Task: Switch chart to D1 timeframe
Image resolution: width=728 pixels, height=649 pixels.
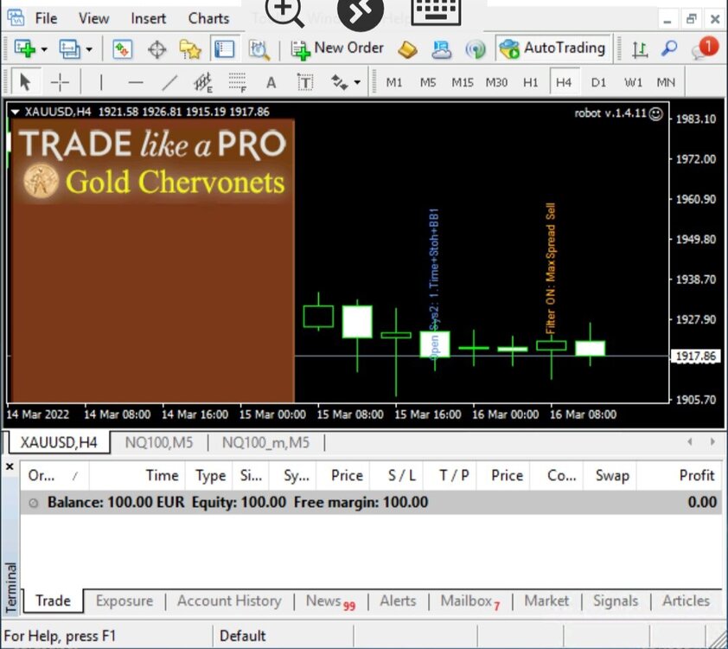Action: 598,82
